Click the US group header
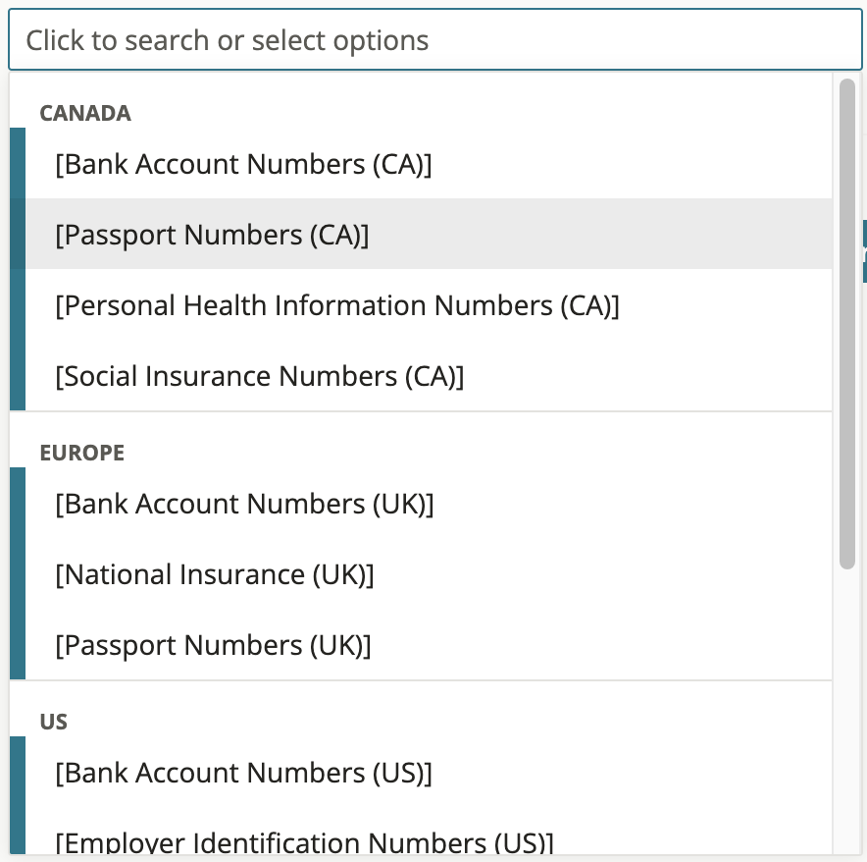The width and height of the screenshot is (867, 862). (54, 723)
